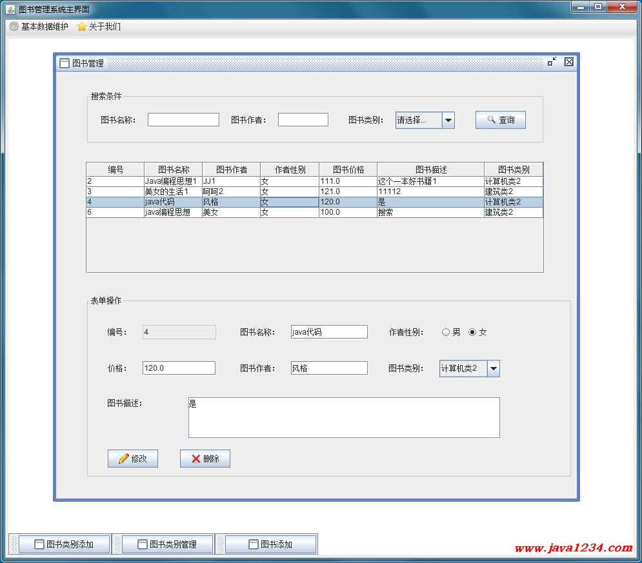
Task: Click the 图书类别添加 taskbar button
Action: 65,544
